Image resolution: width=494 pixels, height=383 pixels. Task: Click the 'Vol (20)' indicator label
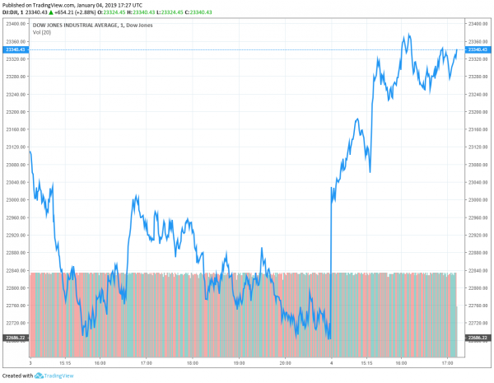tap(42, 32)
